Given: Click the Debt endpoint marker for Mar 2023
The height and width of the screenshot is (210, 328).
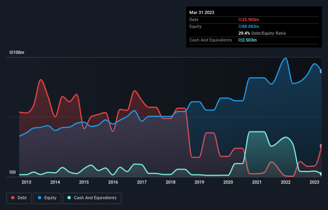Looking at the screenshot, I should 321,146.
